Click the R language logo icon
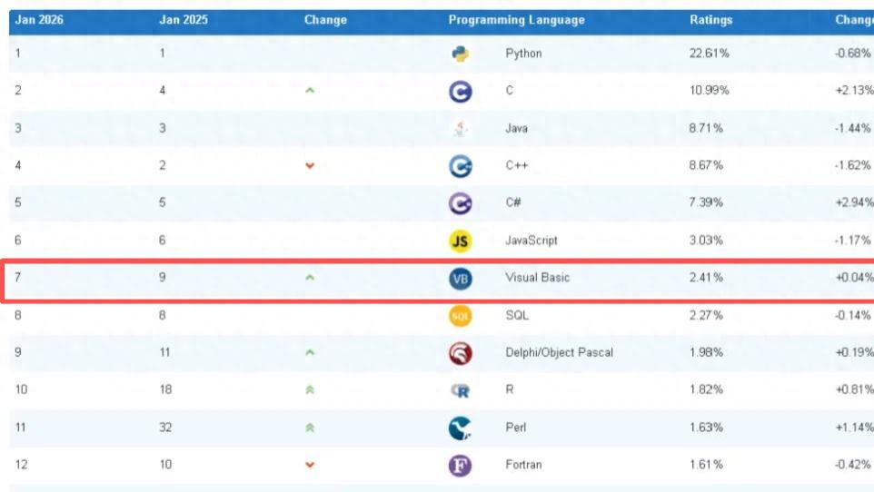Screen dimensions: 874x492 click(461, 390)
